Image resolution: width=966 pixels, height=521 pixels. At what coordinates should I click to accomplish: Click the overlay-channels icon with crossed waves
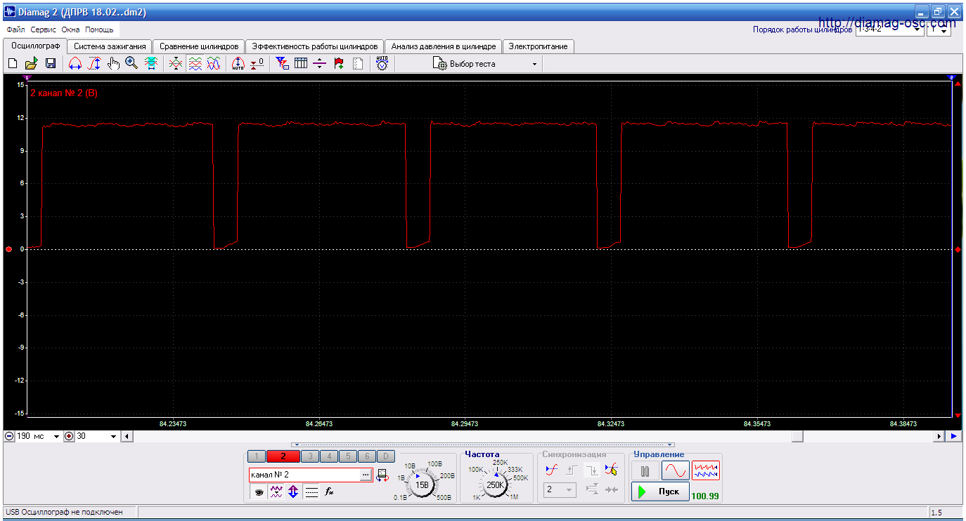pos(176,64)
